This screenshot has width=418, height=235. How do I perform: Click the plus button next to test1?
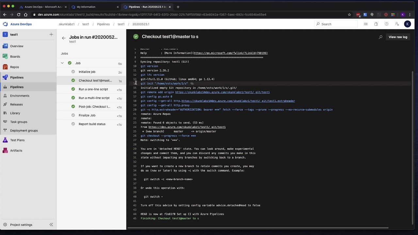tap(51, 35)
